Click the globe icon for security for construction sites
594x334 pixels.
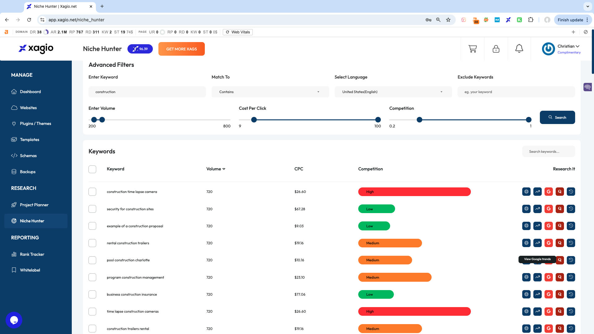coord(526,209)
